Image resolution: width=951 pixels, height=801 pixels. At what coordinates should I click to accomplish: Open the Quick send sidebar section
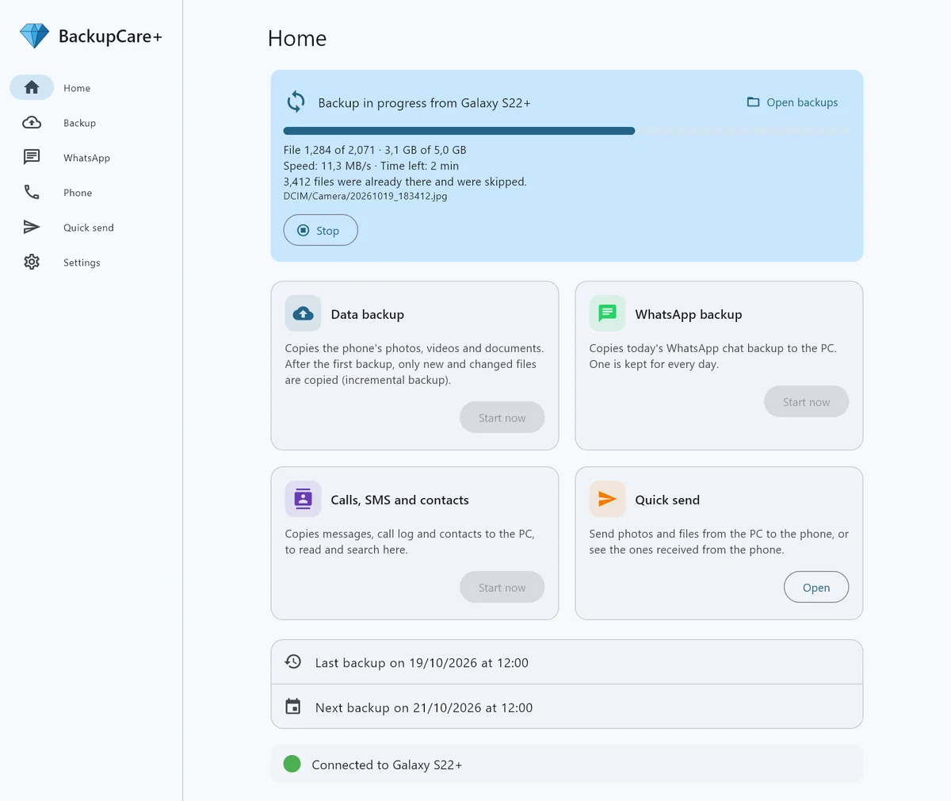tap(89, 228)
